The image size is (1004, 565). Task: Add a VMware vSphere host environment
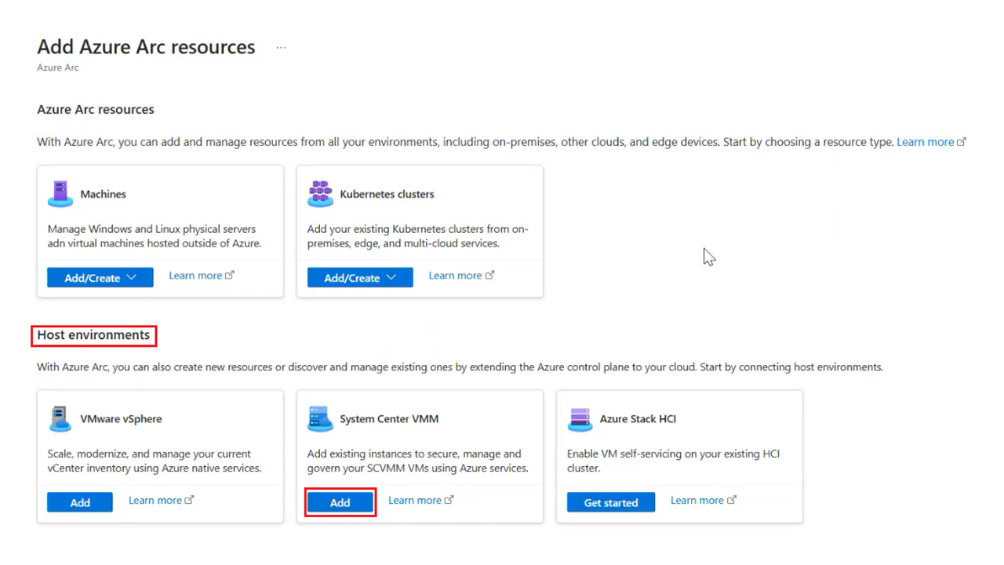click(x=80, y=502)
